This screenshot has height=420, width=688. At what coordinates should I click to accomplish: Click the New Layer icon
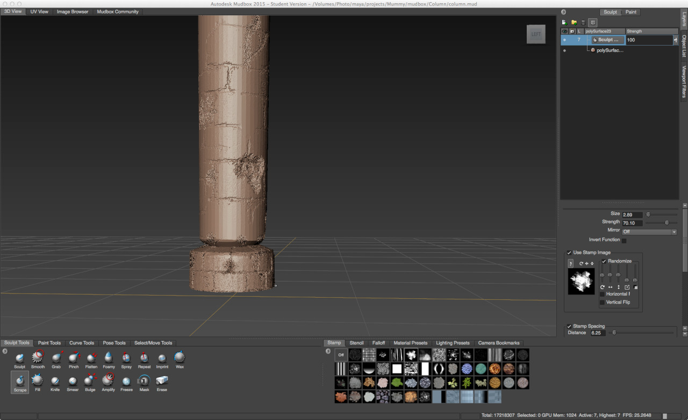564,23
